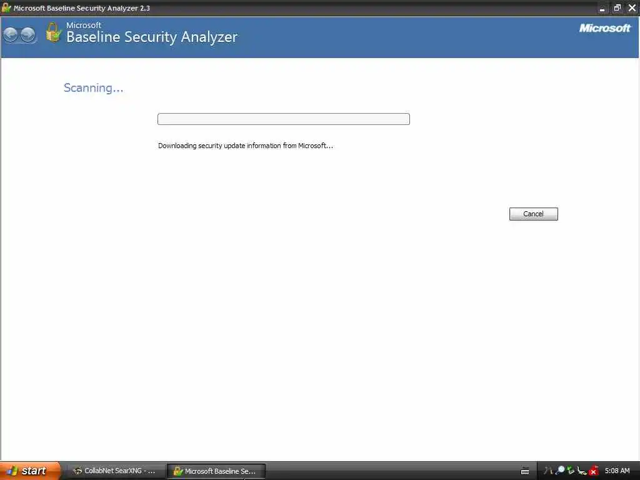Cancel the security scan
Viewport: 640px width, 480px height.
pyautogui.click(x=533, y=214)
